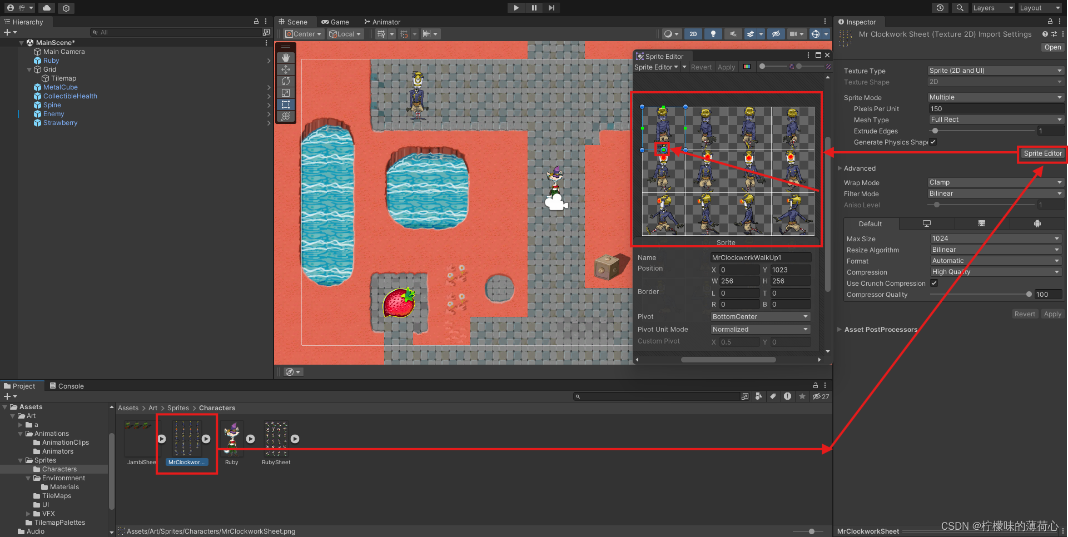Screen dimensions: 1068x537
Task: Open the Texture Type dropdown
Action: pos(995,71)
